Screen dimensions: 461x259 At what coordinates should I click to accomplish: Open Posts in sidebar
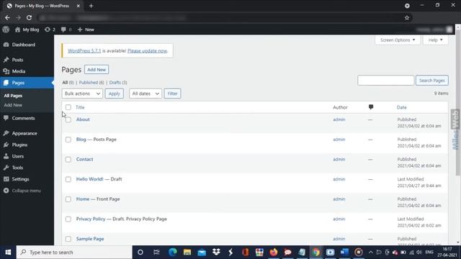point(17,60)
